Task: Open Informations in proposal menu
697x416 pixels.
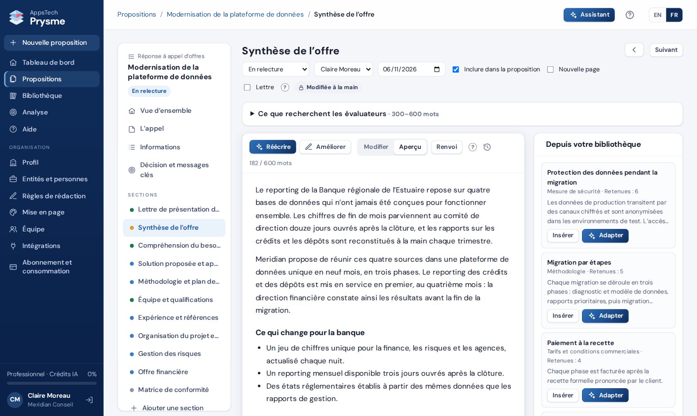Action: (x=174, y=147)
